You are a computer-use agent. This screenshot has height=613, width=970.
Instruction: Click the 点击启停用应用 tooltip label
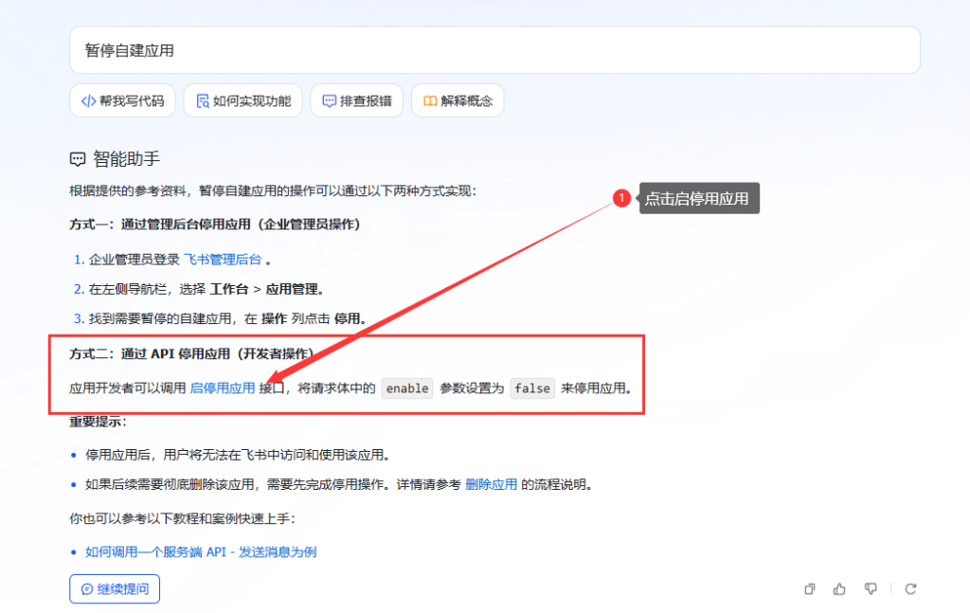(x=698, y=198)
